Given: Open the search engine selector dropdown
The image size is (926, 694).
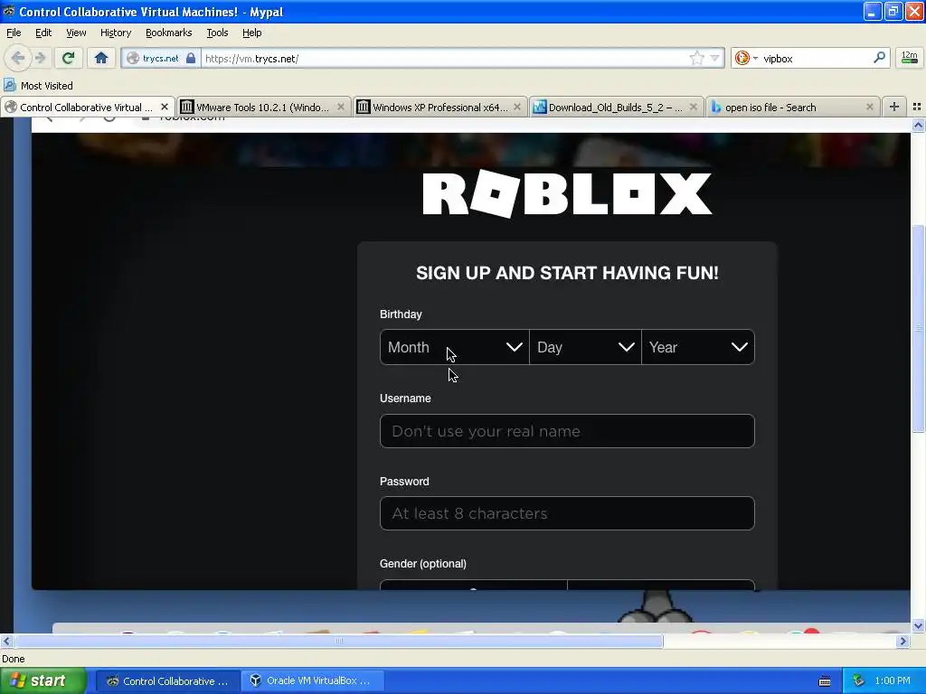Looking at the screenshot, I should click(746, 58).
